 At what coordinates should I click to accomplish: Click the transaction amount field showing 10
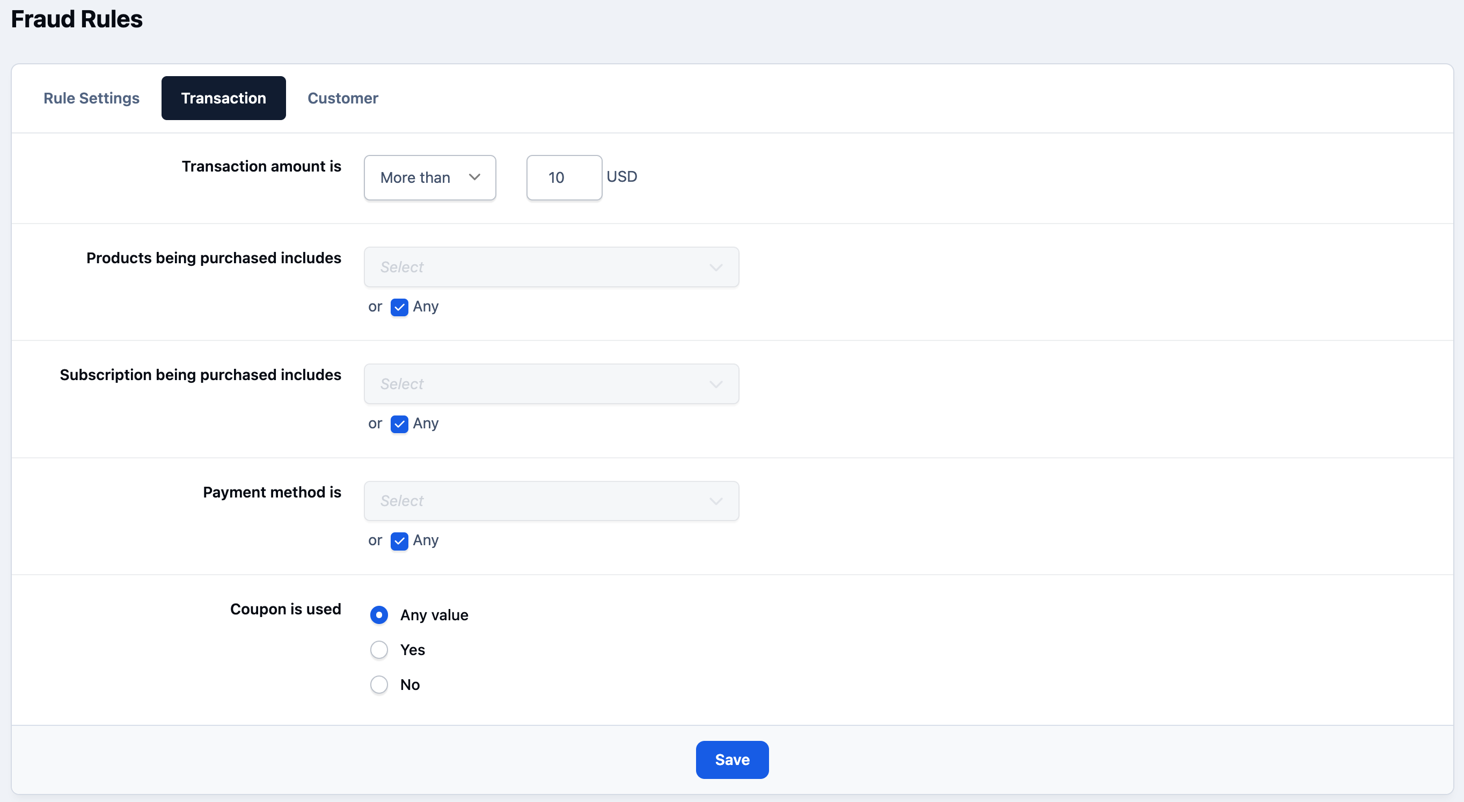pyautogui.click(x=564, y=177)
